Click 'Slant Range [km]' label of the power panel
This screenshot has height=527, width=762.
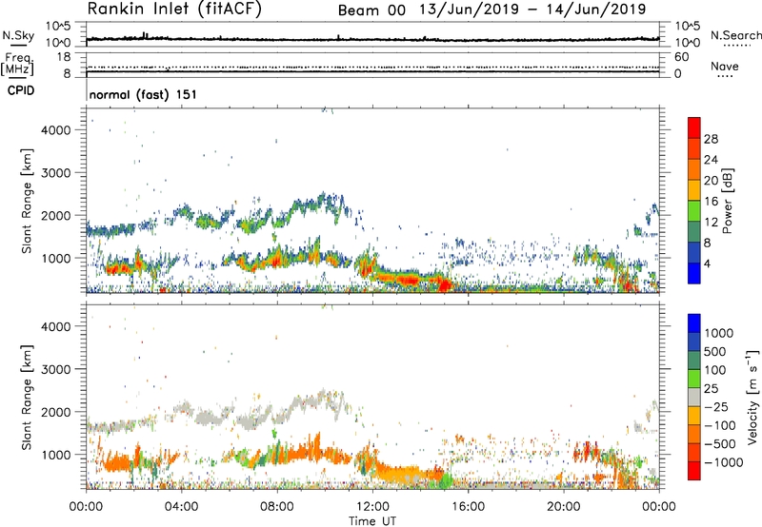tap(27, 201)
